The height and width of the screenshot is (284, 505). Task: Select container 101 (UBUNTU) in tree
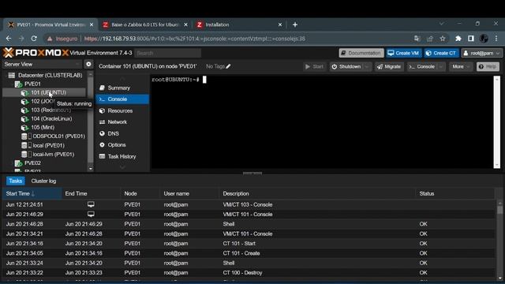coord(48,93)
